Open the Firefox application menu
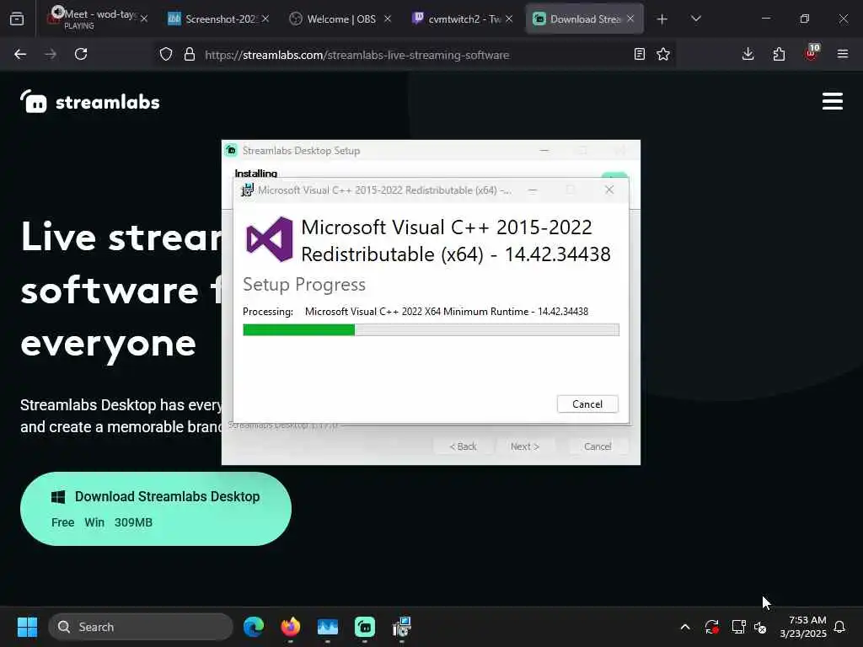 click(843, 54)
